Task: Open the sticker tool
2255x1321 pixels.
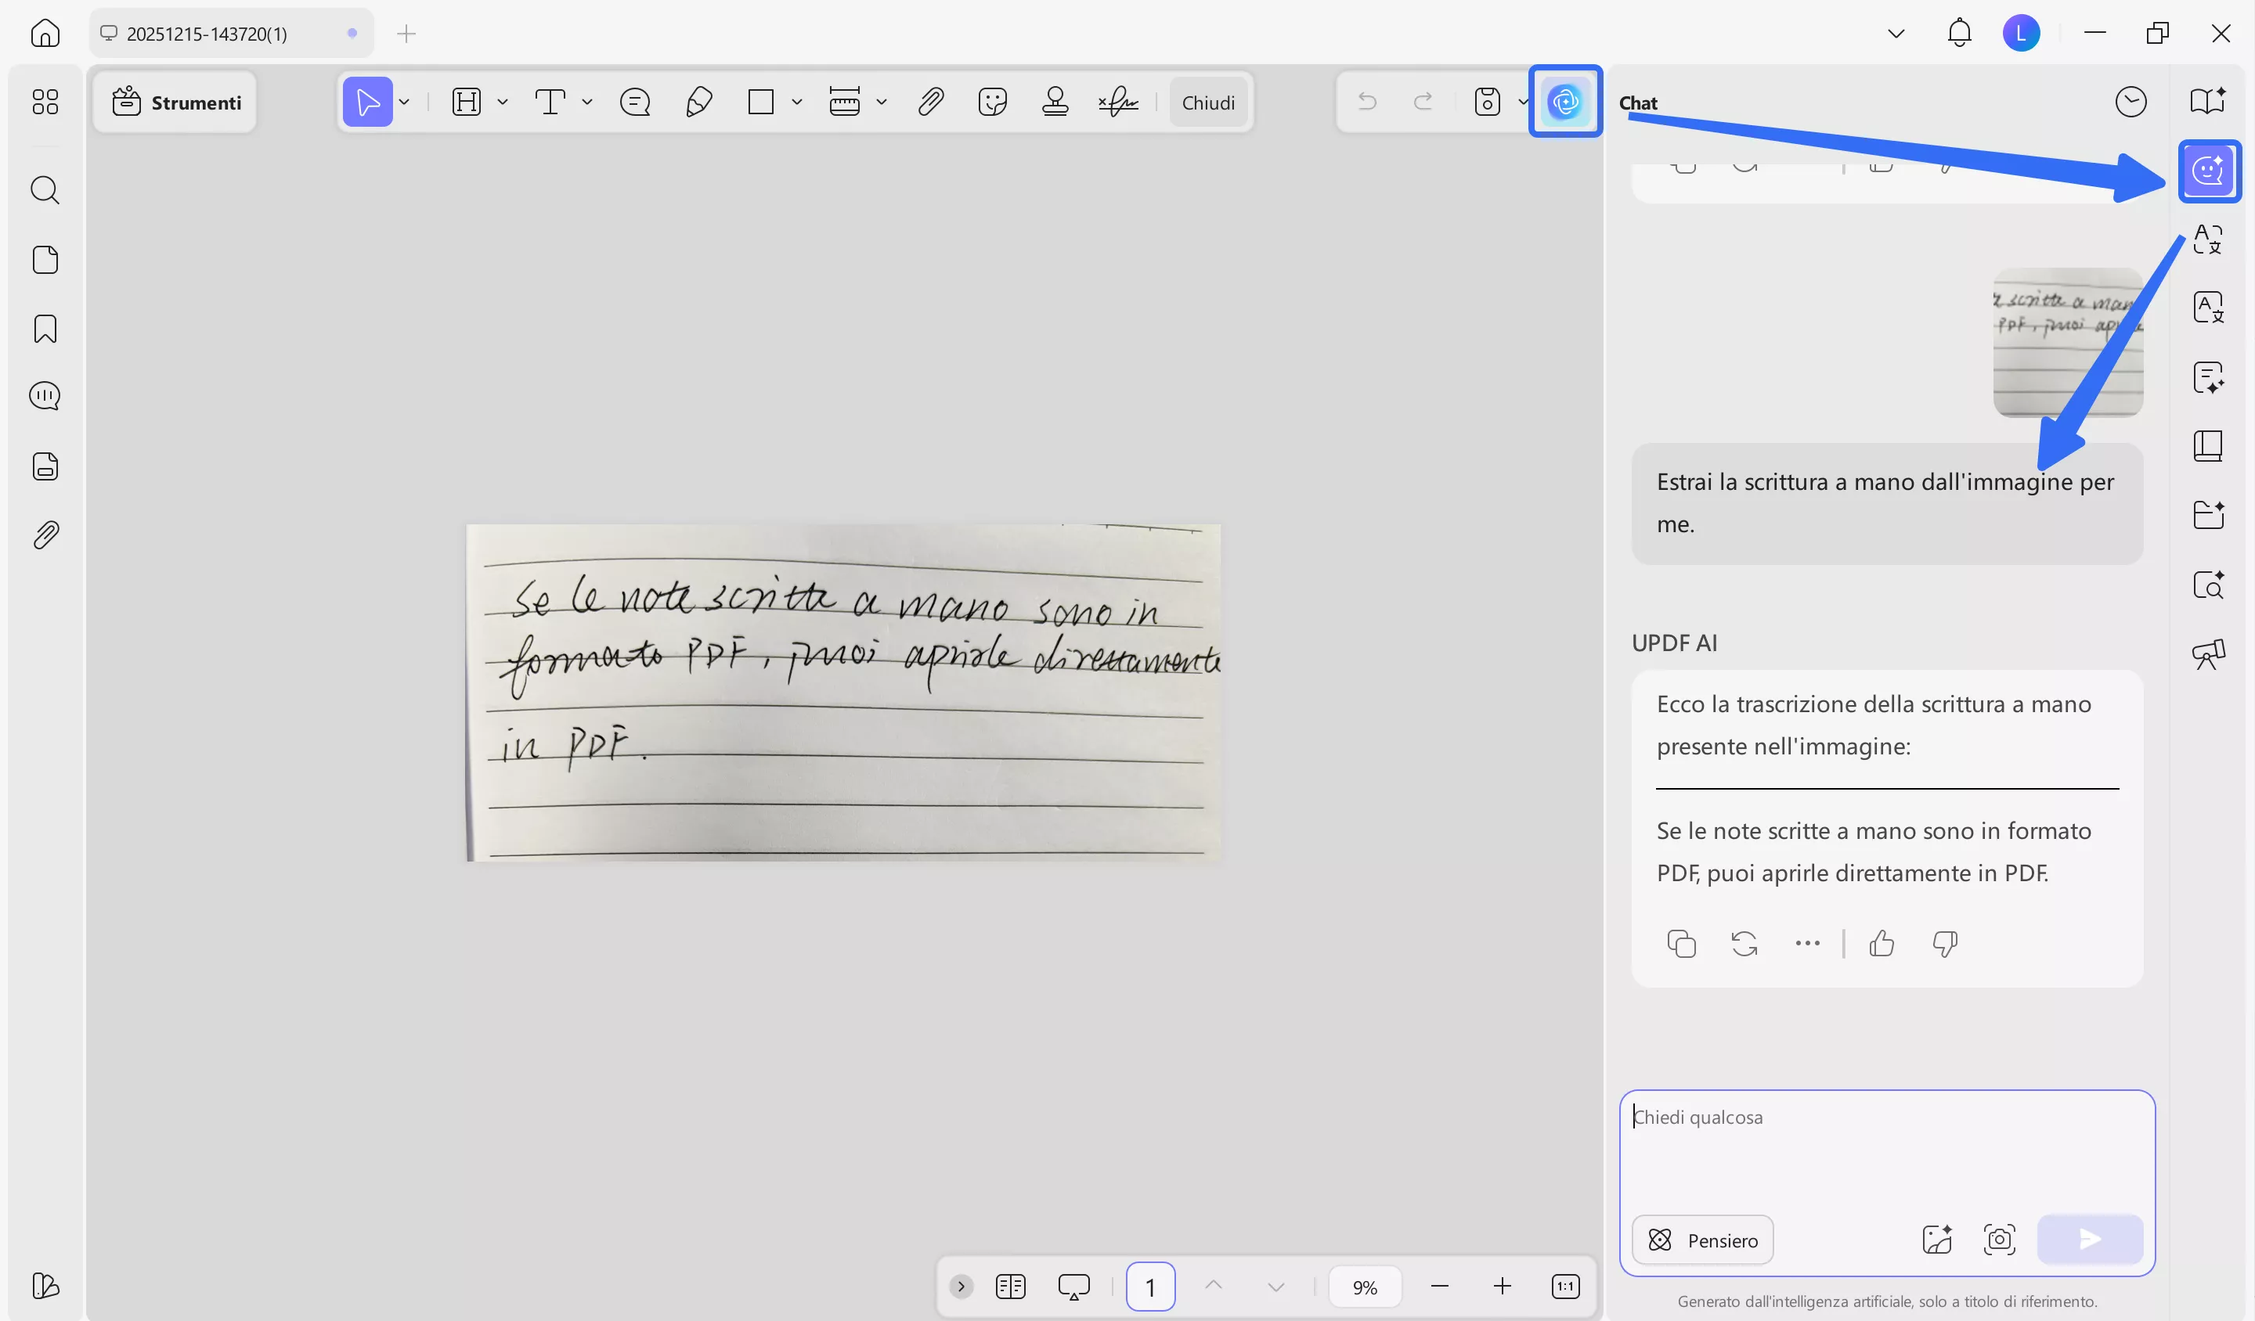Action: pyautogui.click(x=994, y=101)
